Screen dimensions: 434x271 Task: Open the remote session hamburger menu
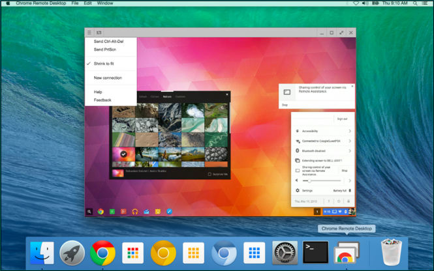pyautogui.click(x=89, y=33)
